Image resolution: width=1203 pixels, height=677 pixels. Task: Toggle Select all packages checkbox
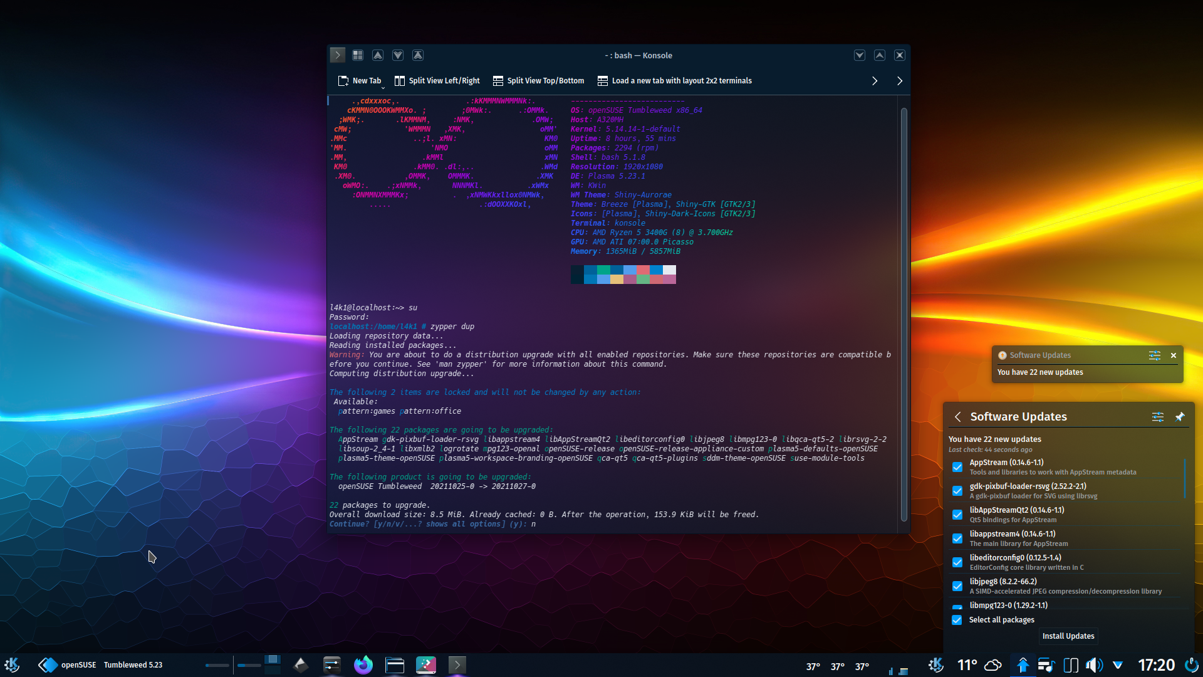coord(957,620)
